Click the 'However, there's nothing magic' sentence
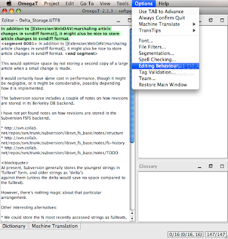The image size is (228, 239). pos(51,195)
